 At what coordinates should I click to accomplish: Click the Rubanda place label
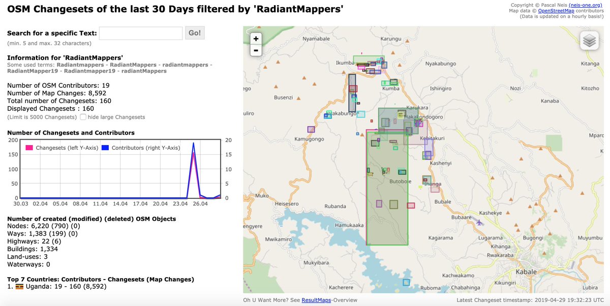click(x=335, y=206)
